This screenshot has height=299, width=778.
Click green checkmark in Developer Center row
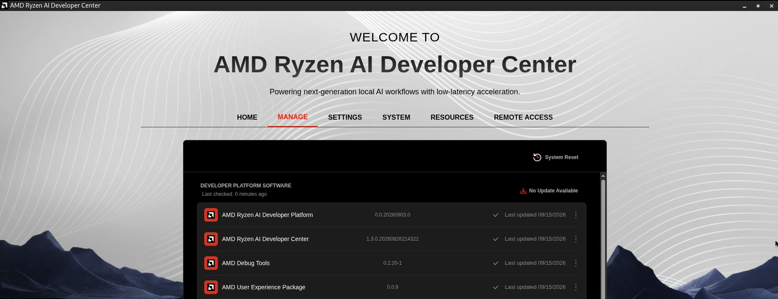pyautogui.click(x=496, y=239)
